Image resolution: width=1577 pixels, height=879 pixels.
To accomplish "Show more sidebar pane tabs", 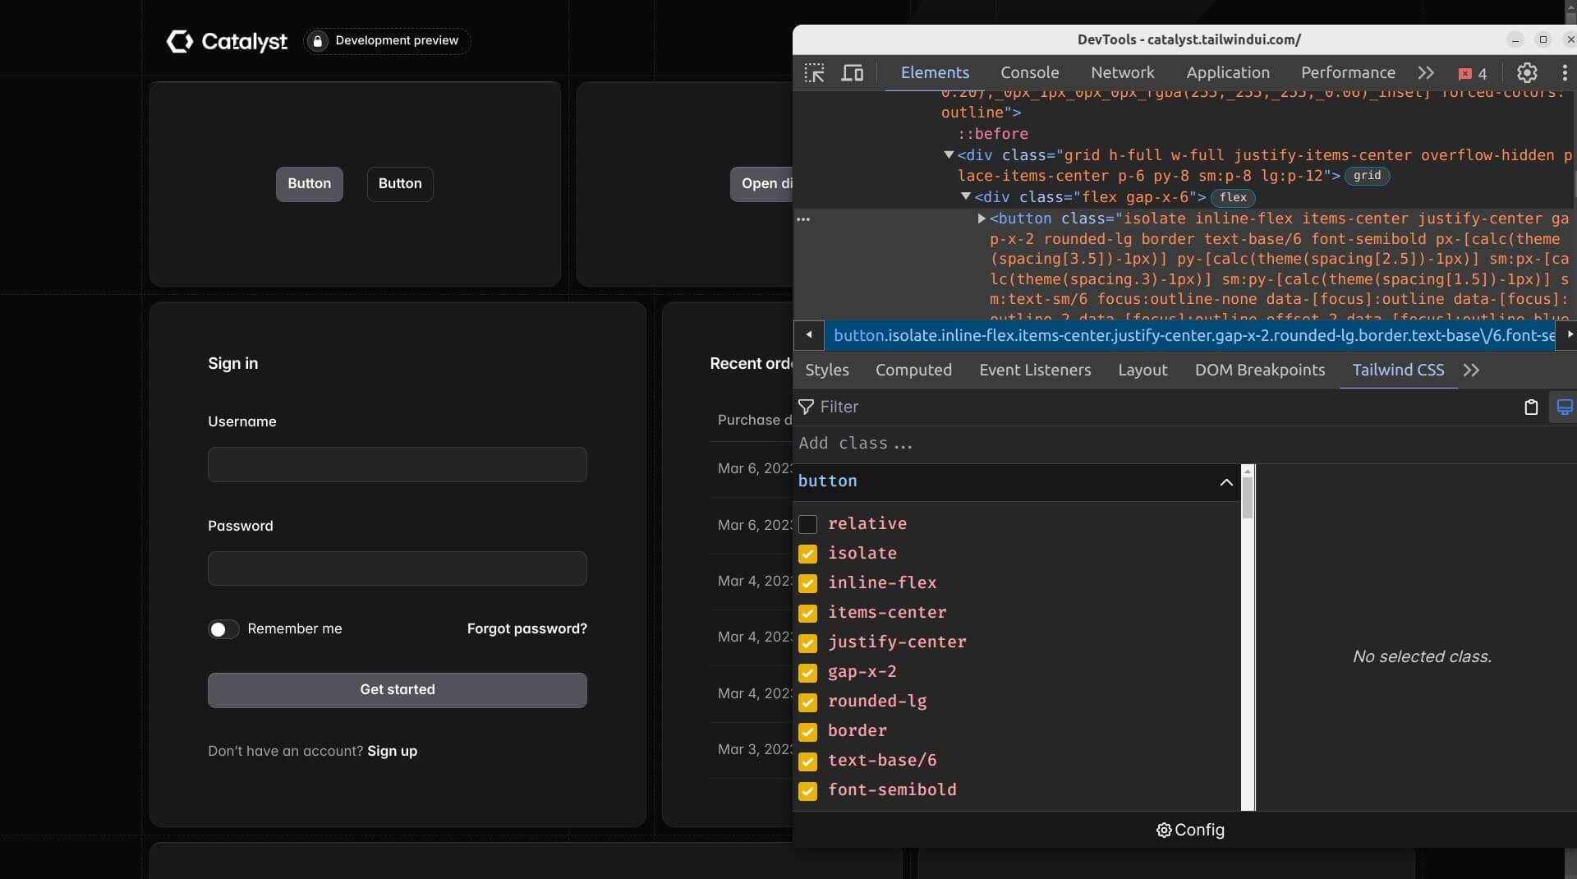I will tap(1471, 370).
